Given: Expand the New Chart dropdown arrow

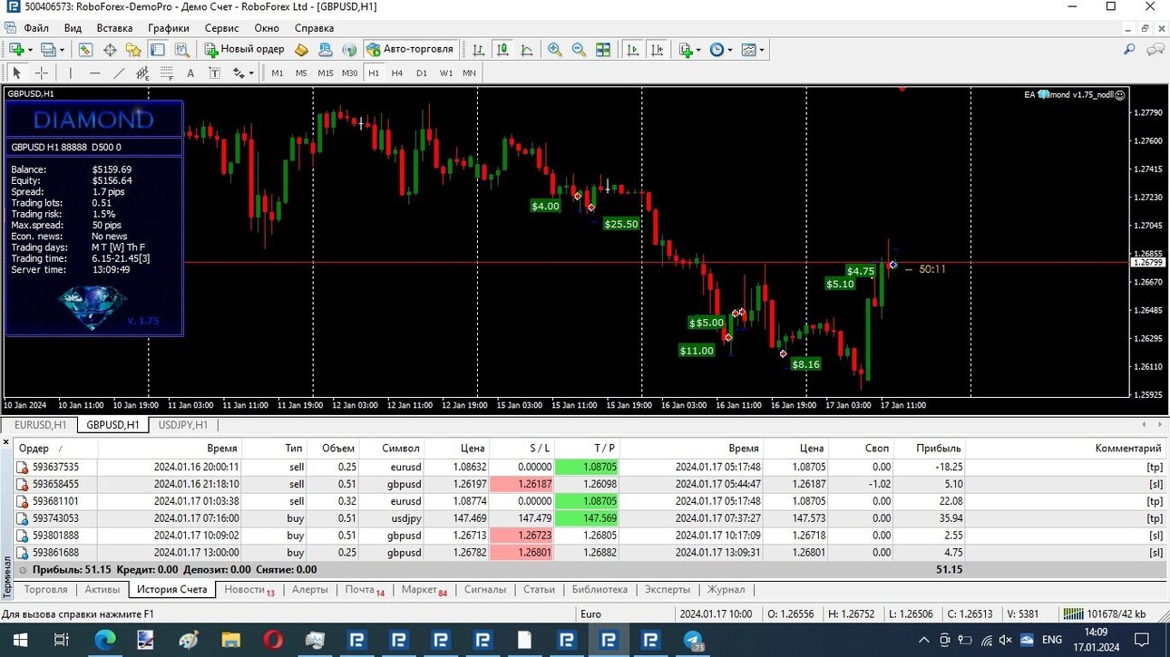Looking at the screenshot, I should tap(30, 50).
